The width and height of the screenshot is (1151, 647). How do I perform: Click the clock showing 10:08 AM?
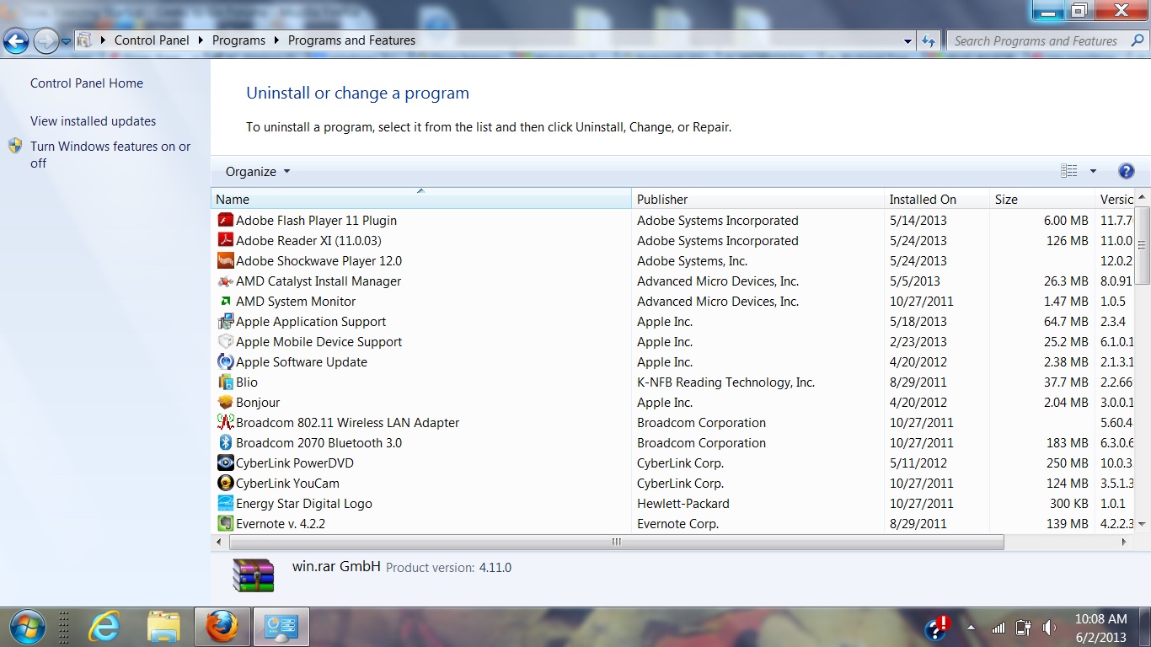point(1100,619)
